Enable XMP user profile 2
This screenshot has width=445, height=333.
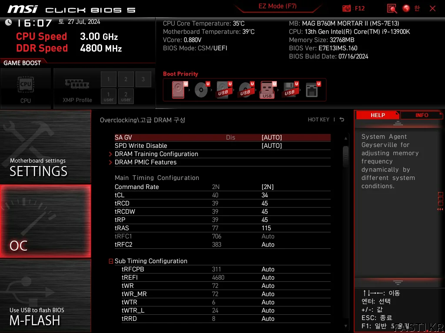pos(126,96)
